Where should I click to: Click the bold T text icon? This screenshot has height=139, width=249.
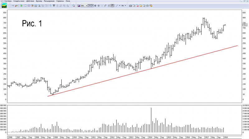pyautogui.click(x=54, y=6)
